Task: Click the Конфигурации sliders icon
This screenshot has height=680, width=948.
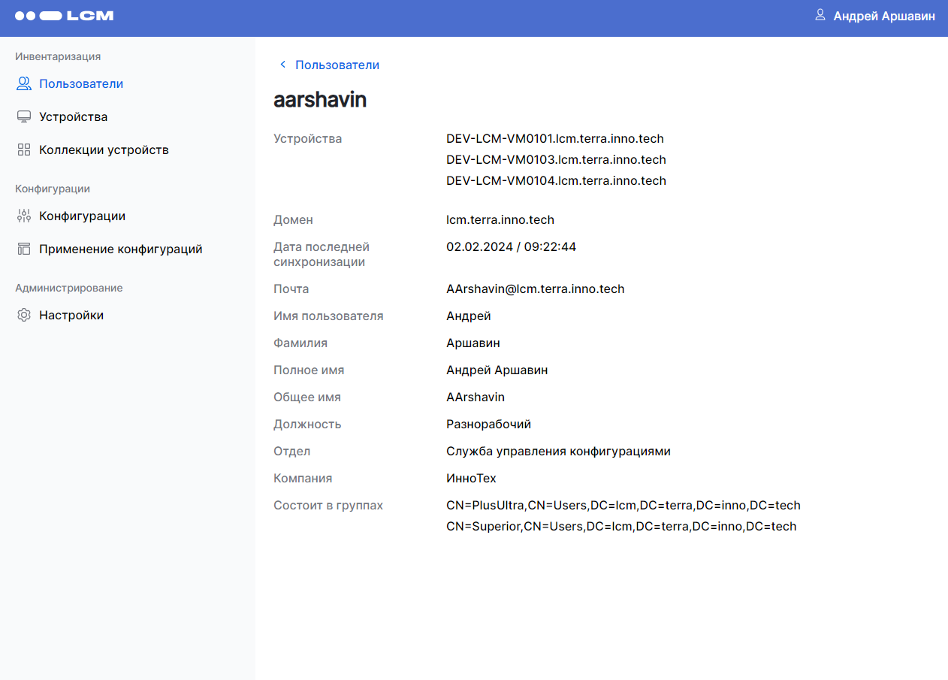Action: pos(23,215)
